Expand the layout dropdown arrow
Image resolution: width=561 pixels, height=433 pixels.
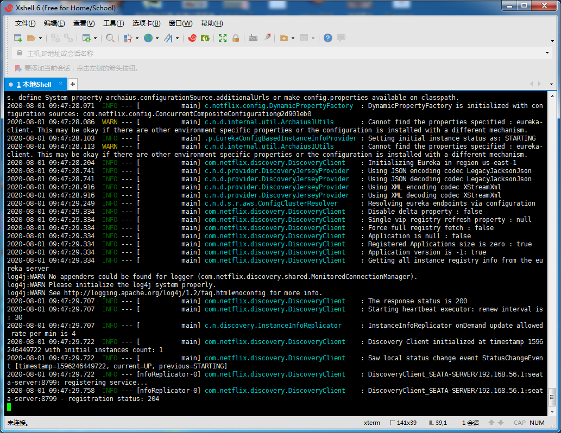313,39
